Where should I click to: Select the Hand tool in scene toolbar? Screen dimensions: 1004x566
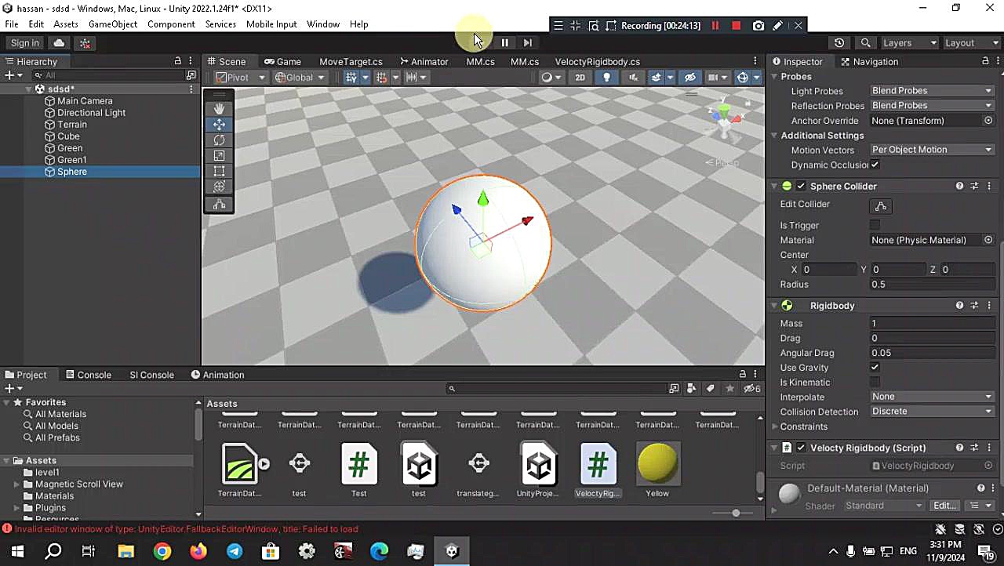point(219,108)
